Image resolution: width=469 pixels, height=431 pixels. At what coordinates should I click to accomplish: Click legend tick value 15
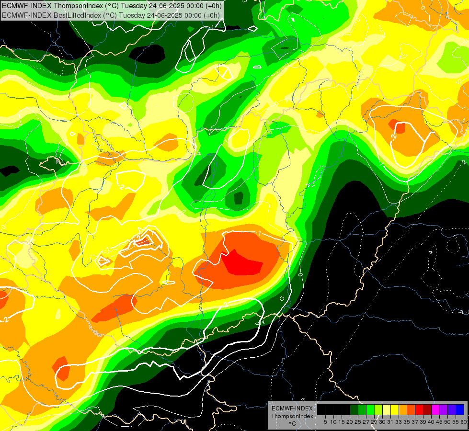point(342,422)
